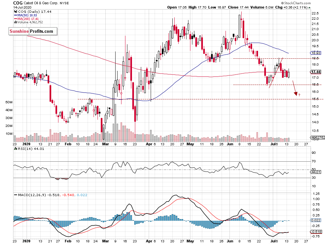Click the Jul6 label on price chart axis
325x244 pixels.
(x=274, y=144)
